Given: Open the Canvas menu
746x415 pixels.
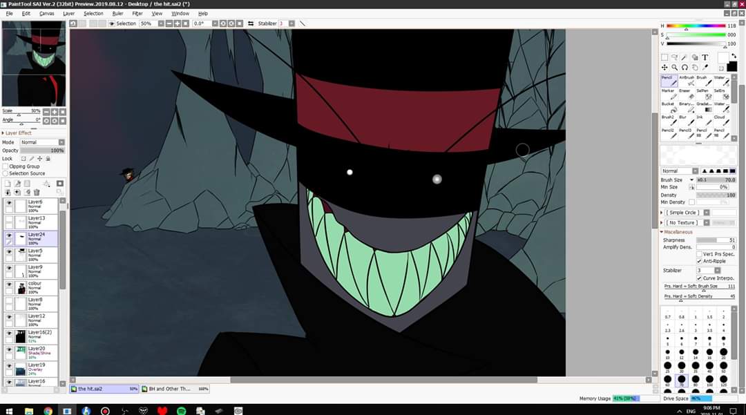Looking at the screenshot, I should click(x=47, y=13).
